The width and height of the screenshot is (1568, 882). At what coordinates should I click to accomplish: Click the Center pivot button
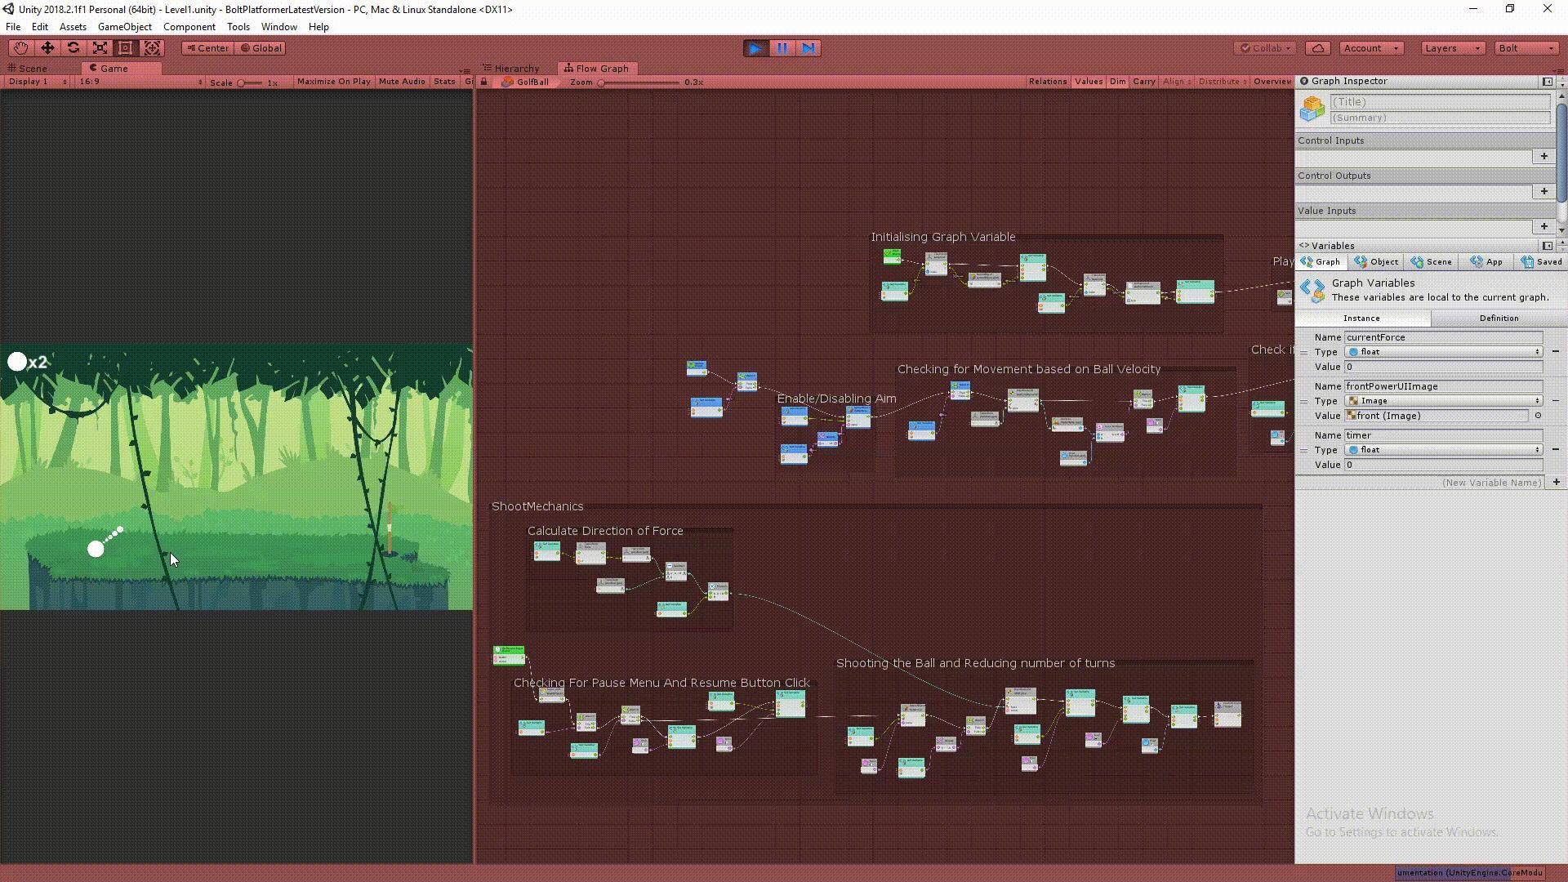click(x=207, y=48)
